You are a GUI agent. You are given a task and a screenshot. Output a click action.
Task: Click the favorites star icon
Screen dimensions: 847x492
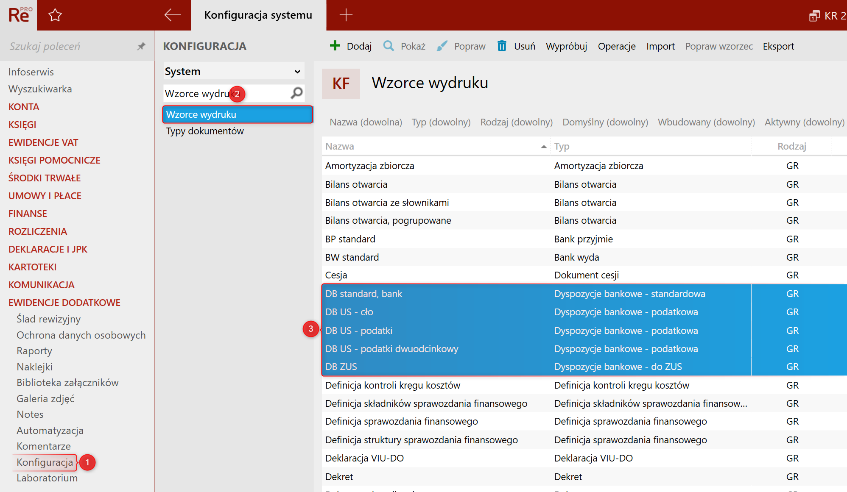(55, 15)
